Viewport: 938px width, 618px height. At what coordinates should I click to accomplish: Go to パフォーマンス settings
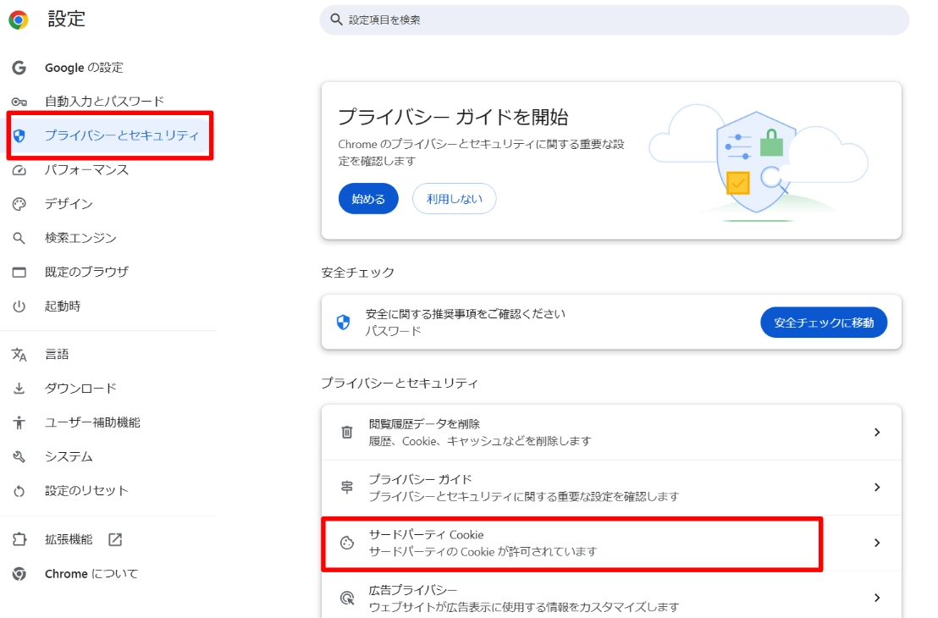[86, 170]
